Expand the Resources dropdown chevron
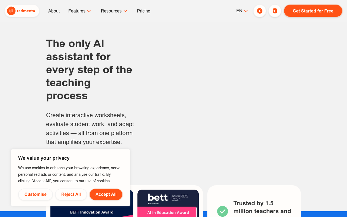The width and height of the screenshot is (347, 217). point(125,11)
